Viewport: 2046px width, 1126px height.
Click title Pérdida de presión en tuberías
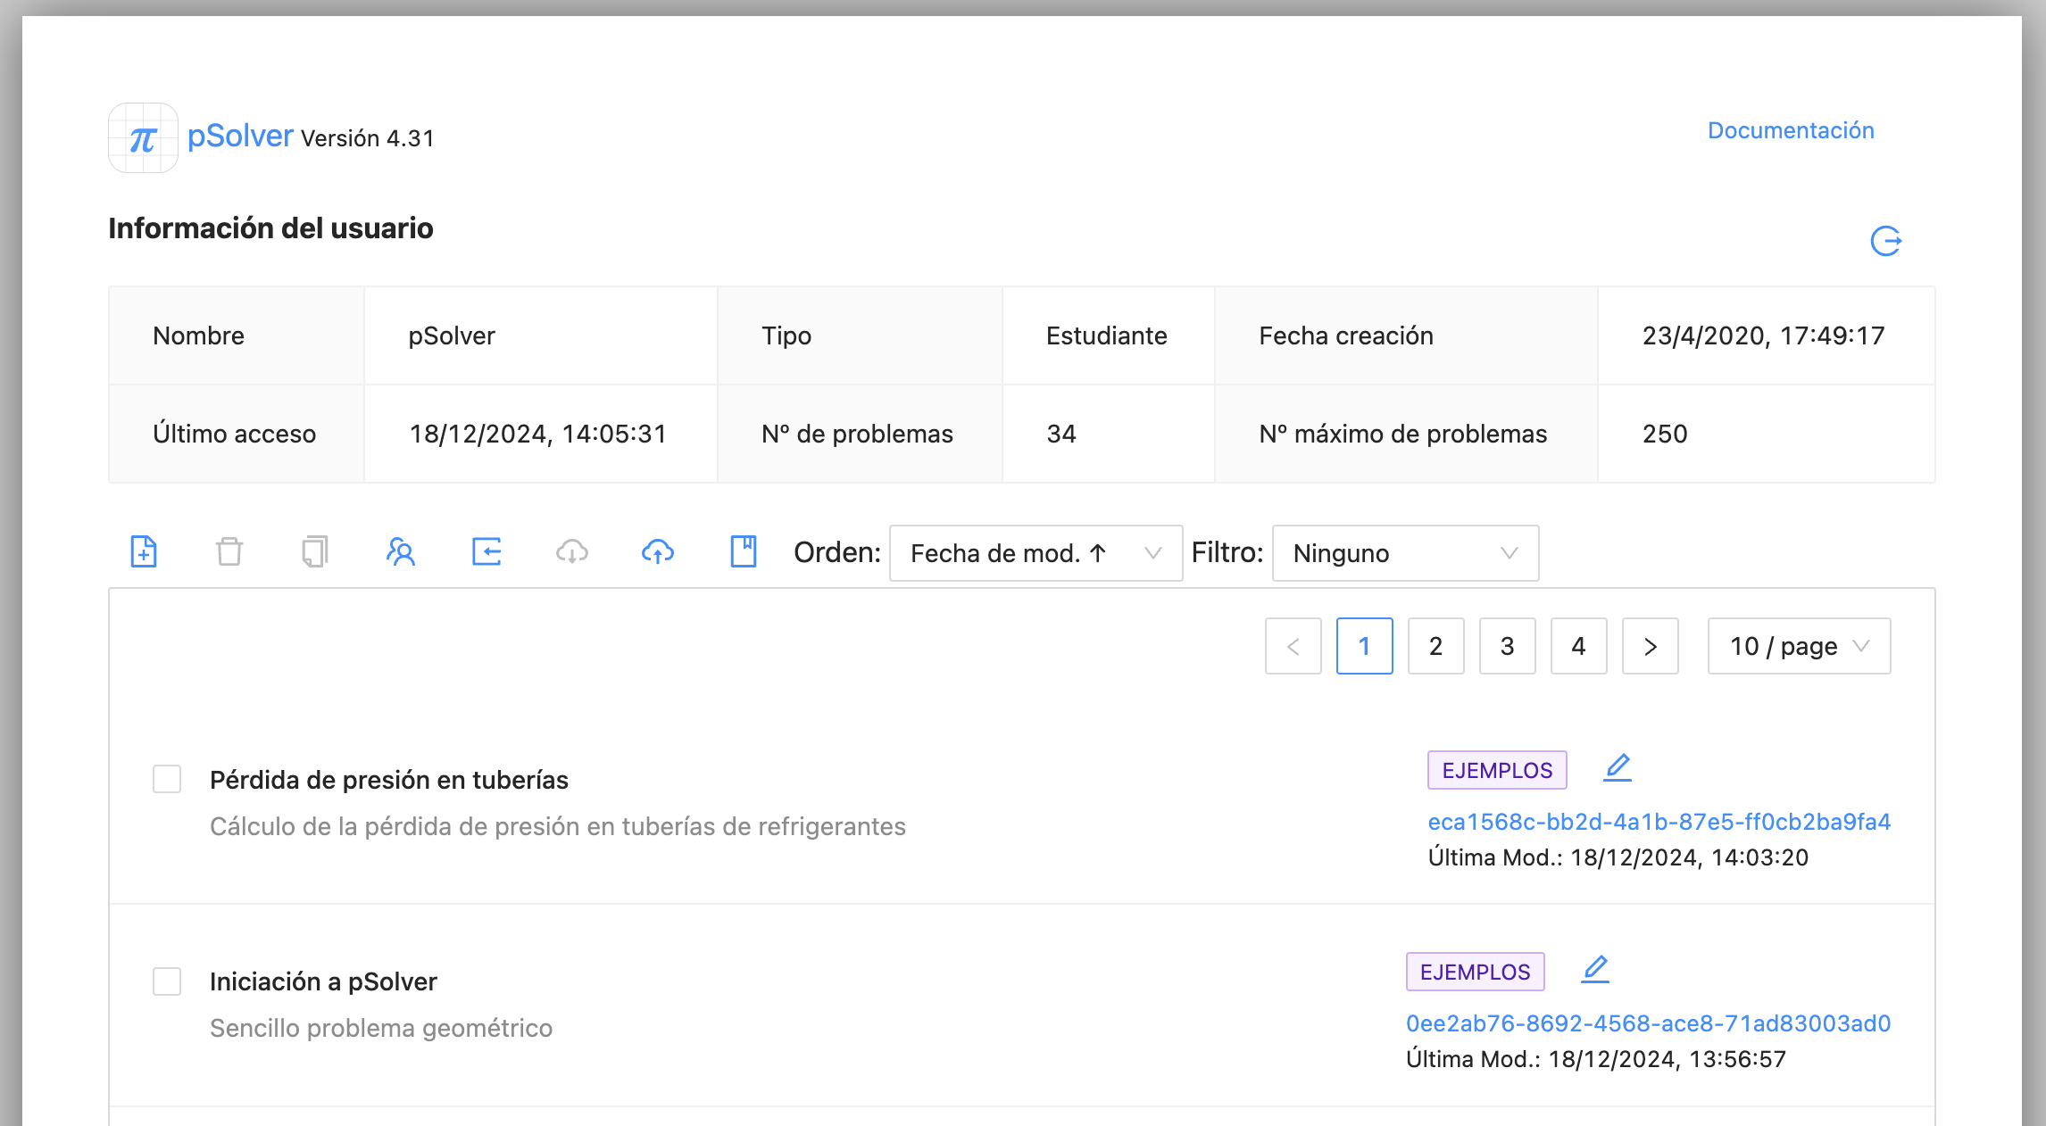pos(389,780)
